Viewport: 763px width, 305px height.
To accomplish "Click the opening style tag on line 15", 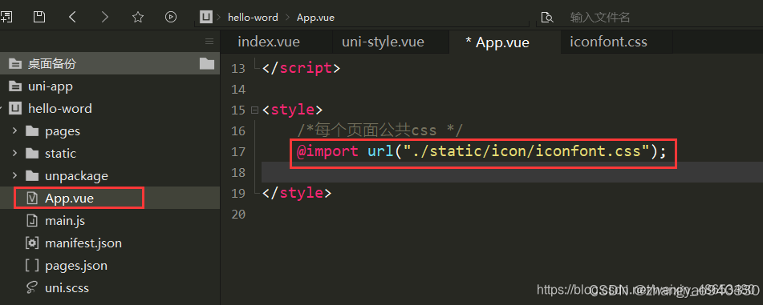I will [292, 110].
